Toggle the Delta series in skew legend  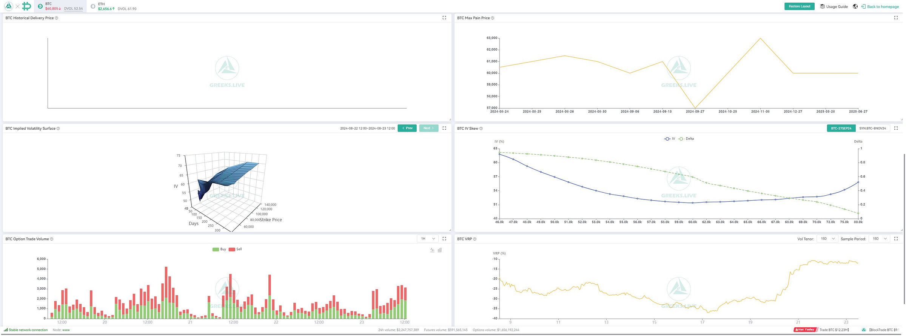click(686, 139)
